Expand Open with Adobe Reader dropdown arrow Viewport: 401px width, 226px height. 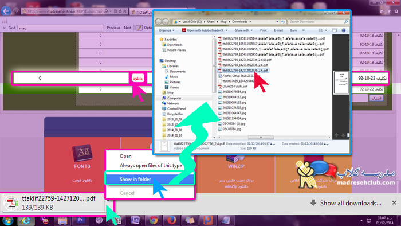tap(226, 30)
